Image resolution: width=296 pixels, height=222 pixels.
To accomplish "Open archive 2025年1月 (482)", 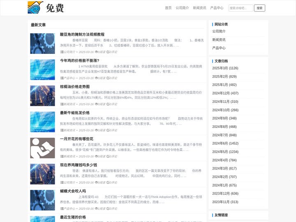I will pos(224,85).
